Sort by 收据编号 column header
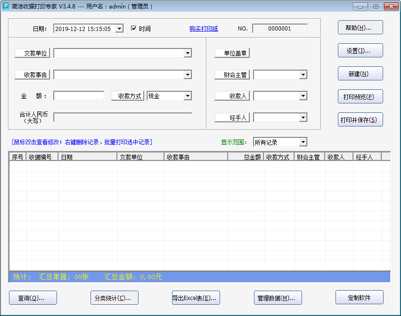The width and height of the screenshot is (401, 316). pos(42,157)
